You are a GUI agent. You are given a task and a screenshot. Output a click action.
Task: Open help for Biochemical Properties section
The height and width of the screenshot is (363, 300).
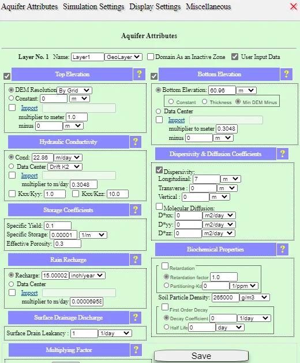click(x=283, y=249)
